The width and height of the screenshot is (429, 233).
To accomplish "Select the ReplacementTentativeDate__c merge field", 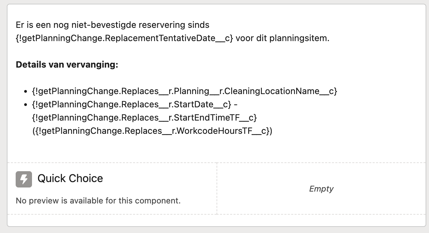I will [x=124, y=38].
